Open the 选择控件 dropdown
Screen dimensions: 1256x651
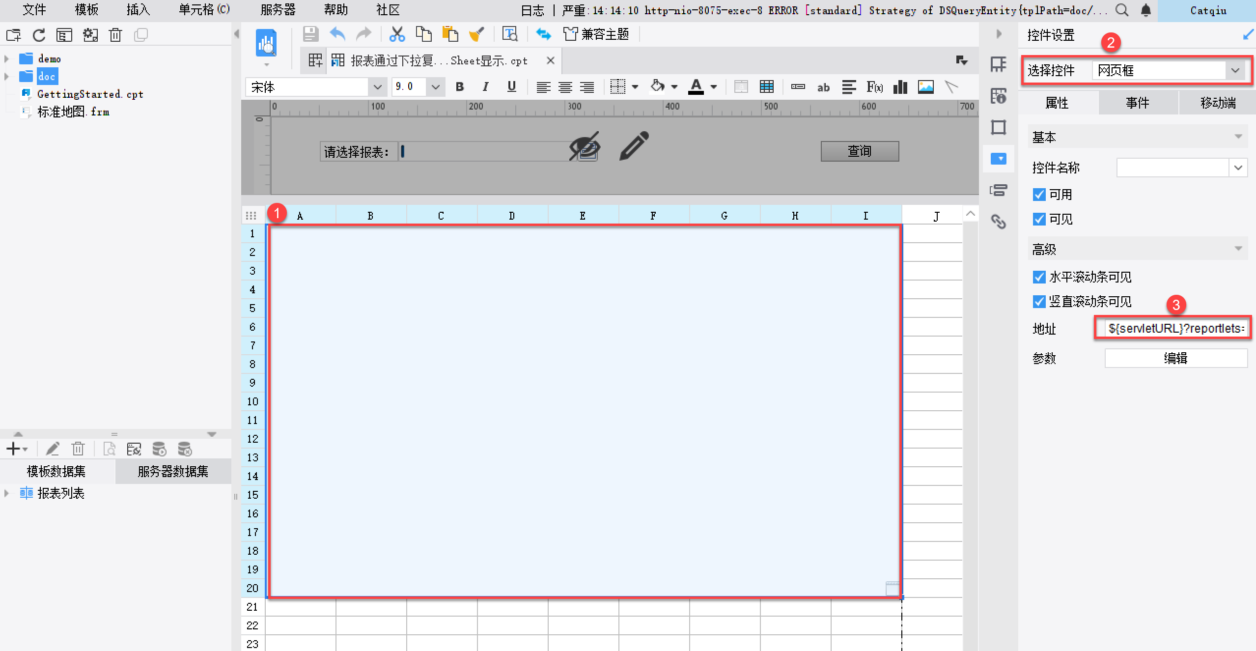tap(1235, 71)
